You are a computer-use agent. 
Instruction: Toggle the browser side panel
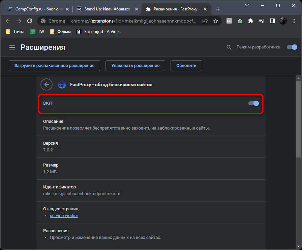(272, 21)
